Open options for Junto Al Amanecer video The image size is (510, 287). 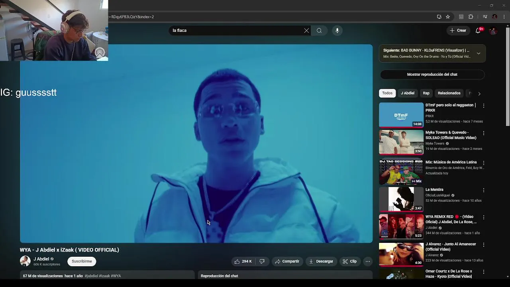coord(483,245)
